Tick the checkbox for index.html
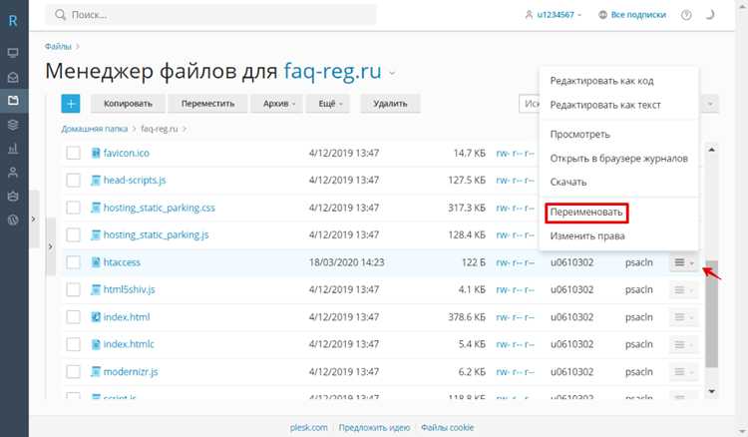Screen dimensions: 748x437 click(73, 317)
